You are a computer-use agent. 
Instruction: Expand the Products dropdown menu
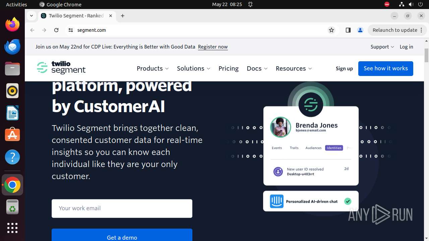pos(153,68)
